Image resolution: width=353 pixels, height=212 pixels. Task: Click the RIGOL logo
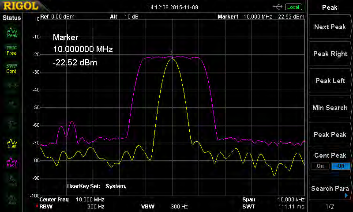[x=21, y=6]
